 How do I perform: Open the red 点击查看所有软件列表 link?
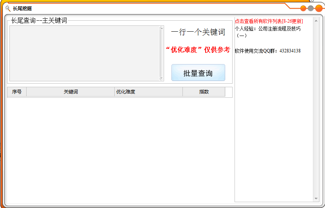coord(269,21)
